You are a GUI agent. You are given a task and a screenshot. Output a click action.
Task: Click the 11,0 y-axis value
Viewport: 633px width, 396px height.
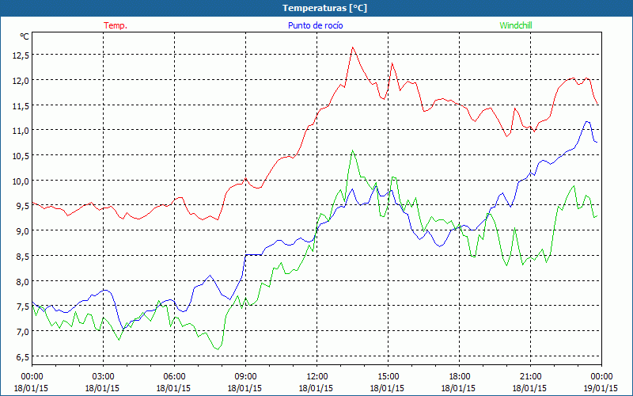(21, 131)
